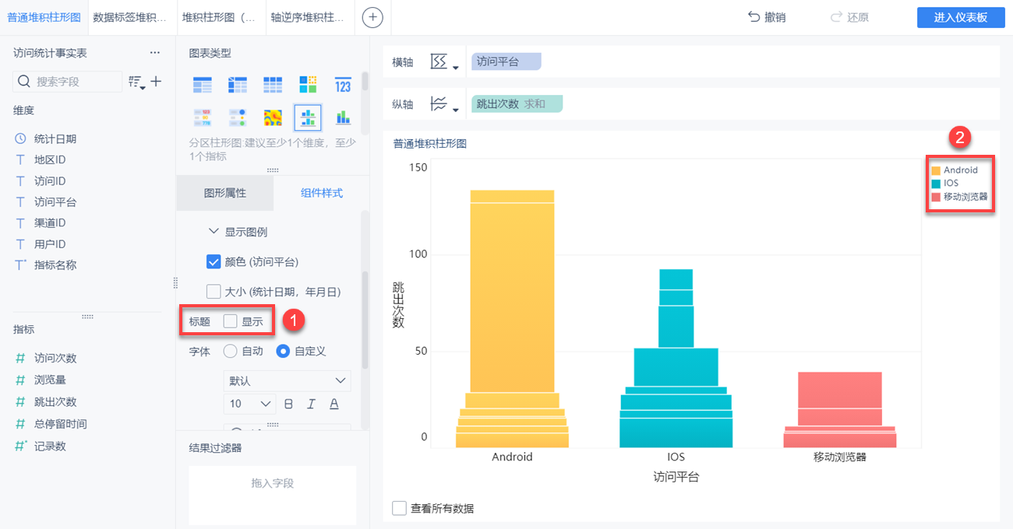Viewport: 1013px width, 529px height.
Task: Click the add field plus icon
Action: pos(156,81)
